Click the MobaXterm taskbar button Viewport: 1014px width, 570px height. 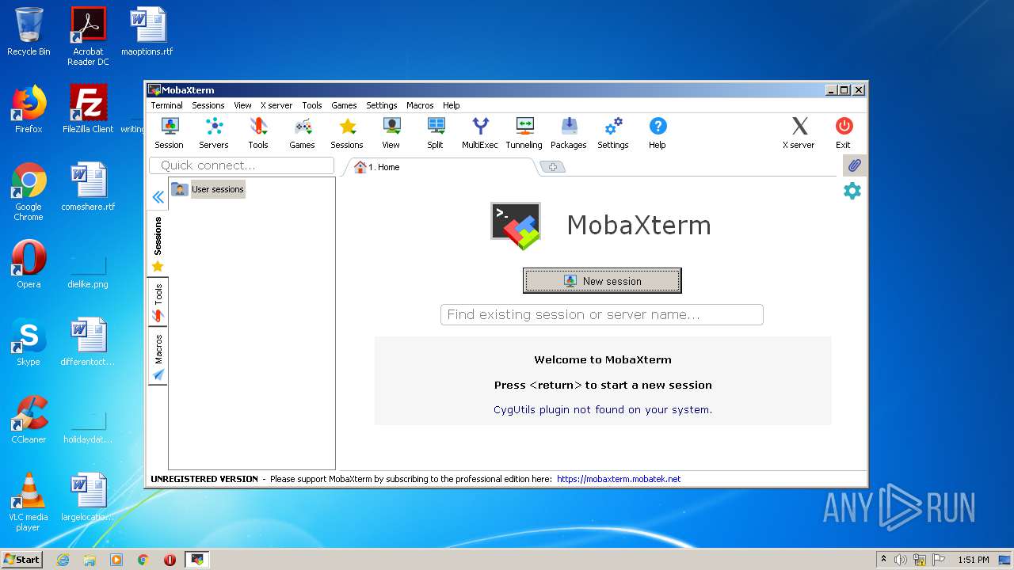(x=197, y=560)
